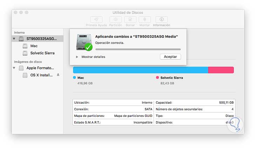256x148 pixels.
Task: Collapse the ST9500325ASG disk tree
Action: (14, 39)
